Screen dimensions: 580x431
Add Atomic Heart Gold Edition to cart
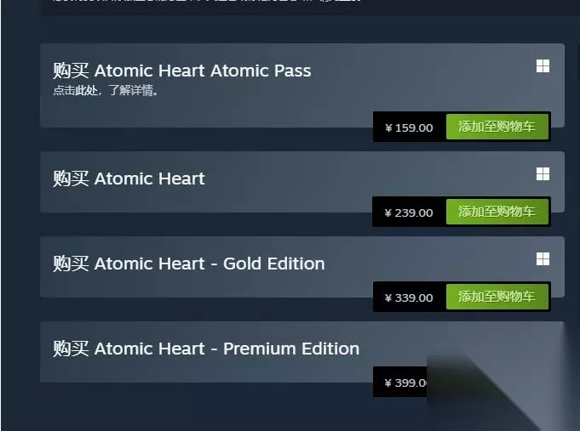[x=497, y=297]
